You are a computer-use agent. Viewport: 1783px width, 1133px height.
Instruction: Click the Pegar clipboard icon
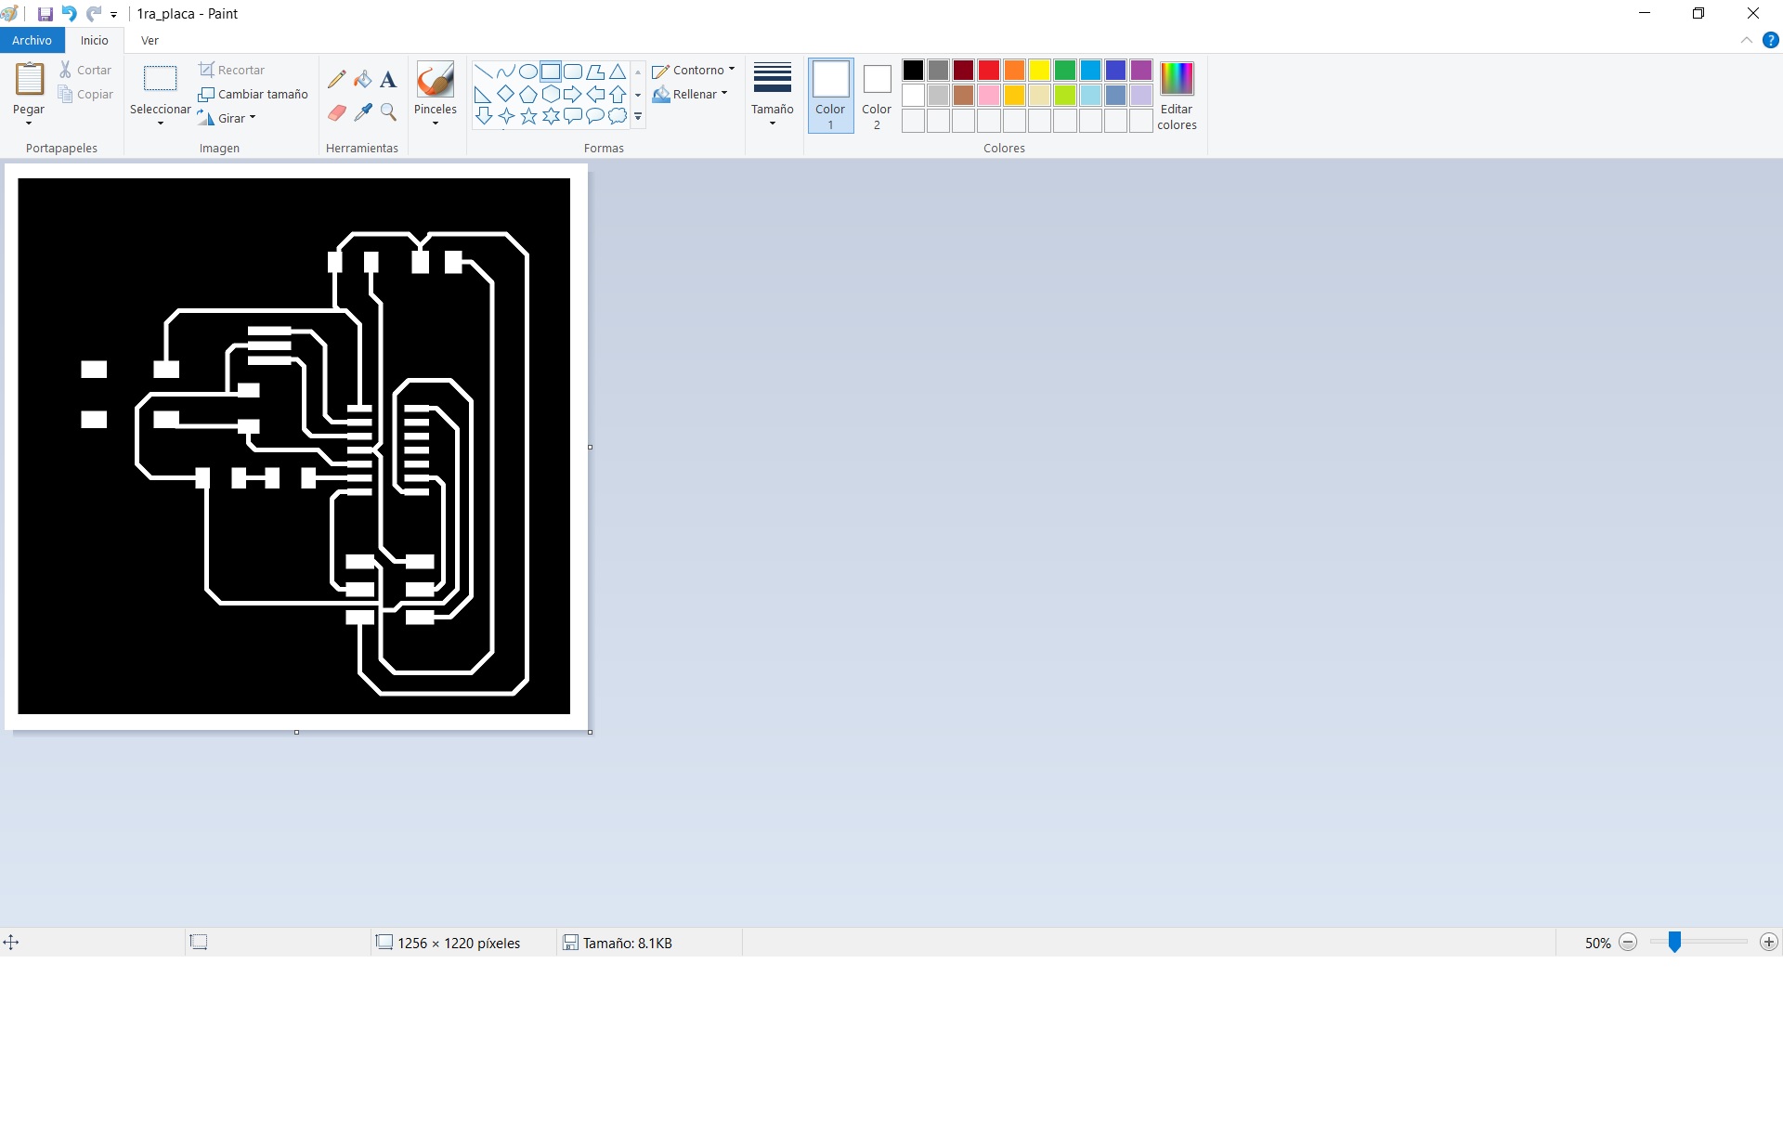pyautogui.click(x=29, y=79)
